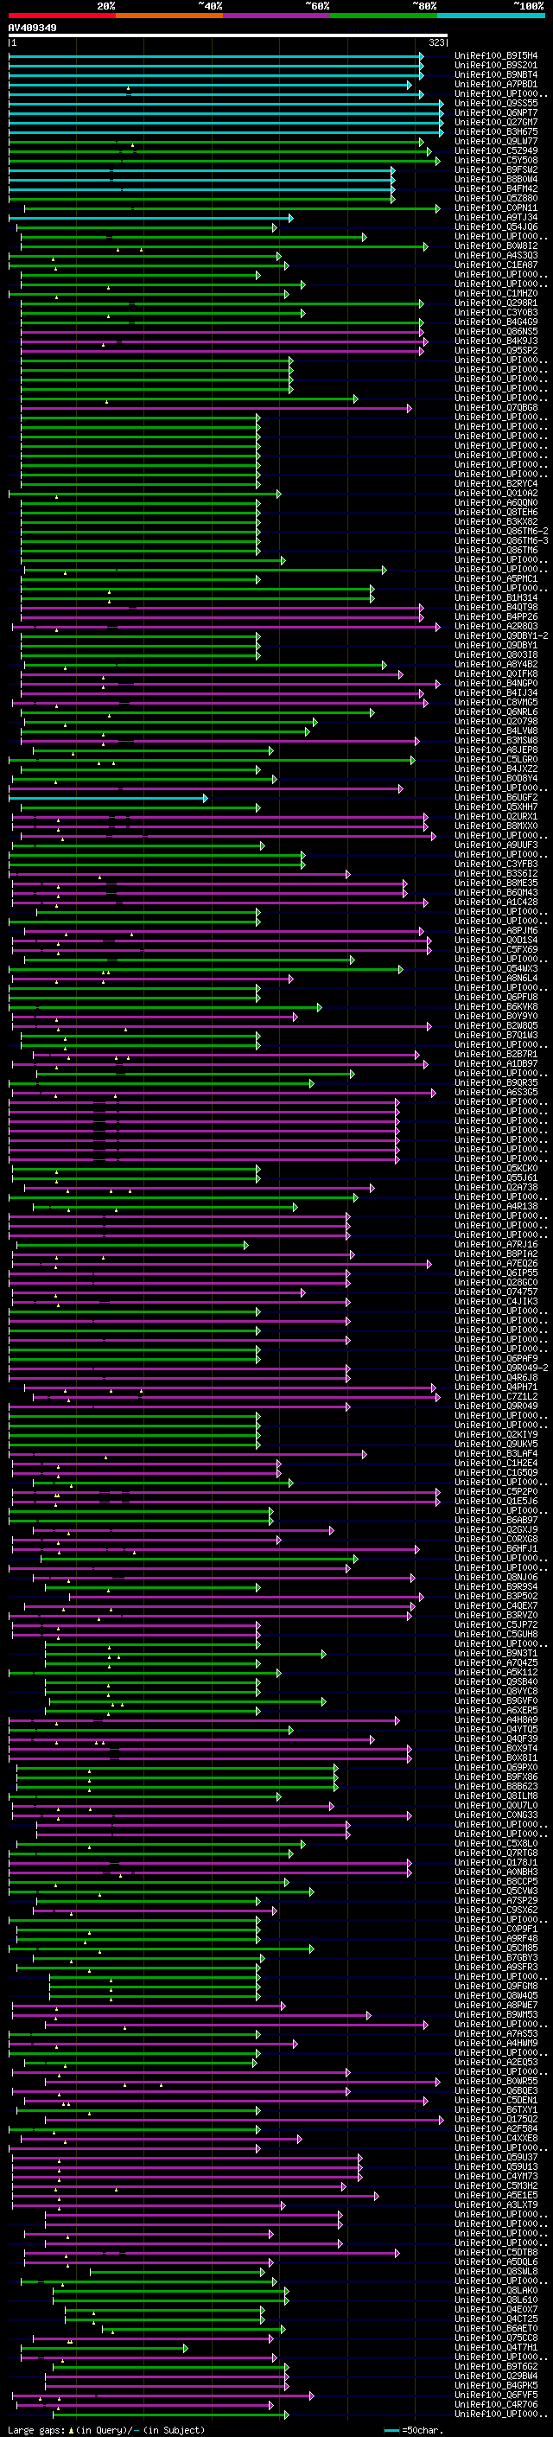Image resolution: width=553 pixels, height=2437 pixels.
Task: Select label UniRef100_C4R706
Action: pos(496,2404)
